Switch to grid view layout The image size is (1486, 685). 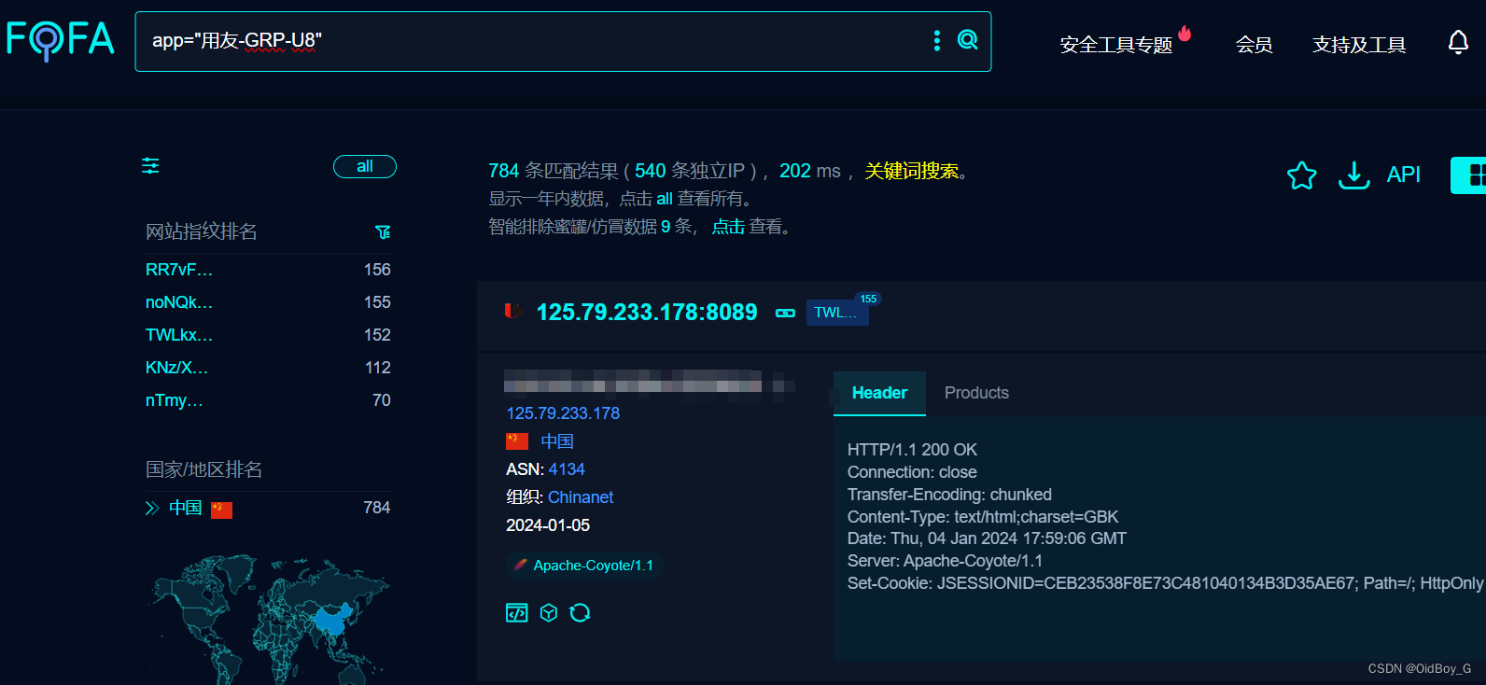(1471, 175)
